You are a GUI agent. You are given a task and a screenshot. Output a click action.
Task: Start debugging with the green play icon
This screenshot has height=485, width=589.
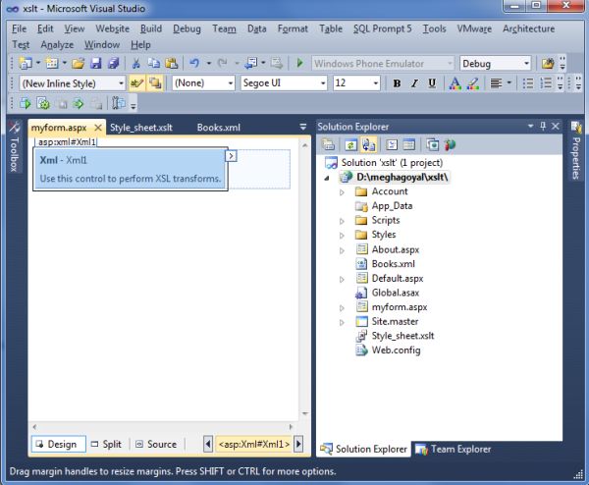click(299, 63)
